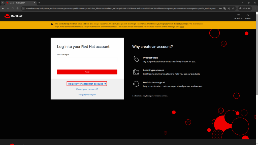Click the Forgot your login? link
This screenshot has height=145, width=258.
pyautogui.click(x=87, y=95)
